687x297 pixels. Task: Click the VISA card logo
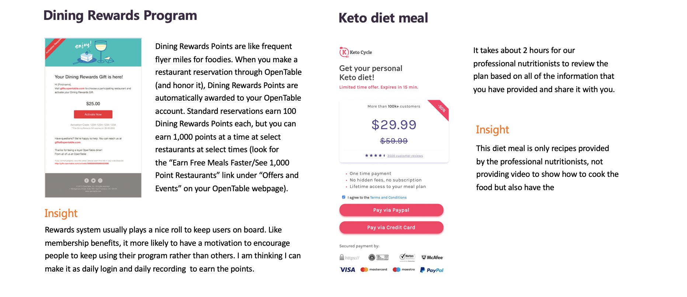[347, 270]
